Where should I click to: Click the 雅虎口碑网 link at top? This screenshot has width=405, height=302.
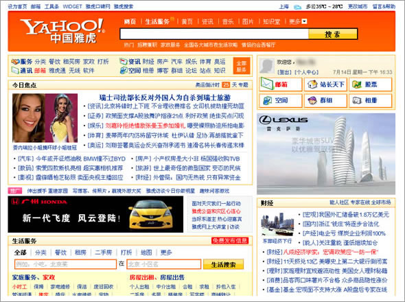[98, 6]
